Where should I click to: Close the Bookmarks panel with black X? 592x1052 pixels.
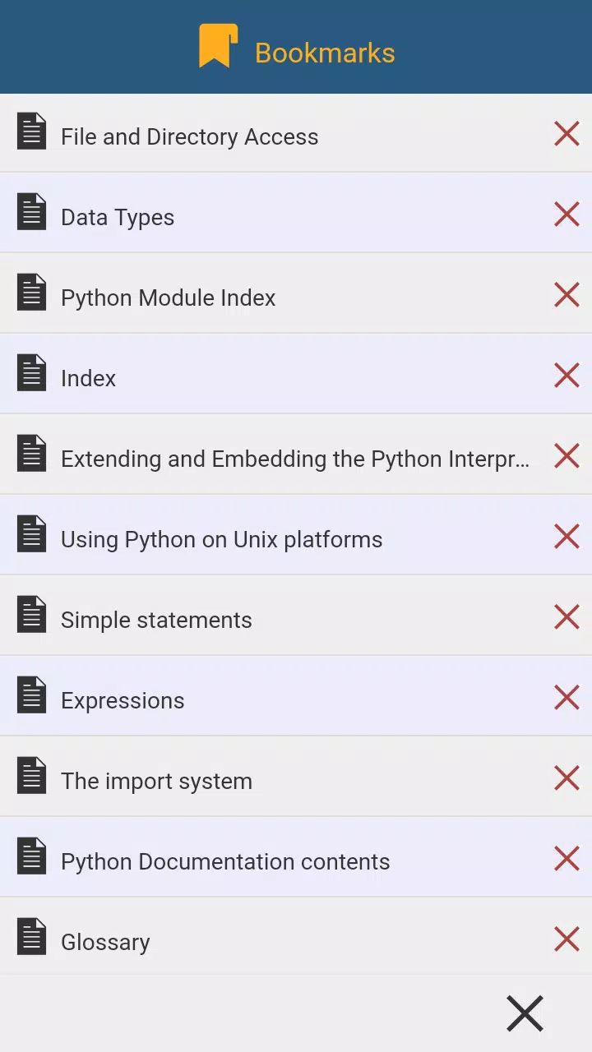click(x=525, y=1013)
